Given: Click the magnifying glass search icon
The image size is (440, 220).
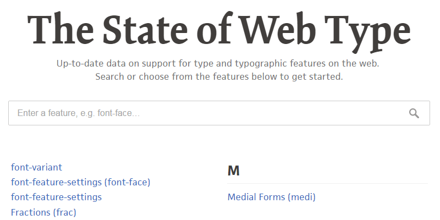Looking at the screenshot, I should pyautogui.click(x=414, y=113).
